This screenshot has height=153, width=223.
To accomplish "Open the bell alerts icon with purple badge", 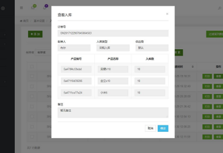I will [x=45, y=7].
